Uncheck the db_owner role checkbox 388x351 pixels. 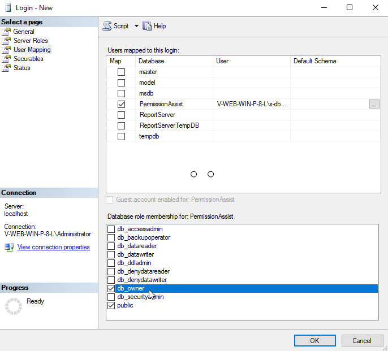coord(111,288)
